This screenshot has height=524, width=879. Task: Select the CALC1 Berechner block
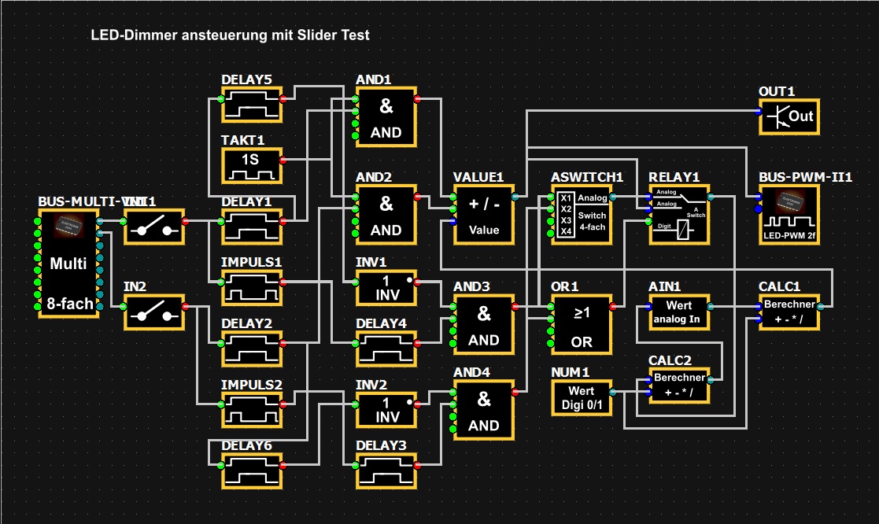tap(789, 312)
